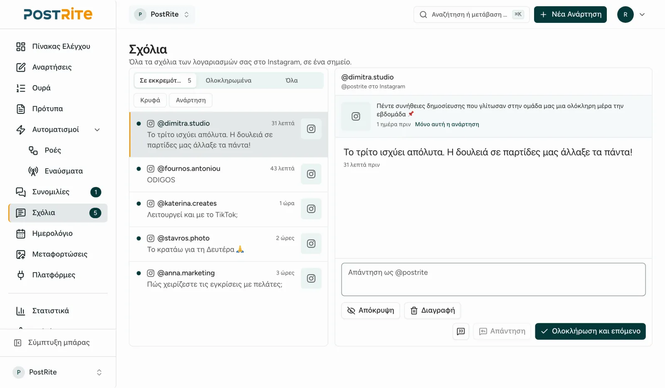Click Ολοκλήρωση και επόμενο button
This screenshot has width=665, height=388.
(590, 331)
